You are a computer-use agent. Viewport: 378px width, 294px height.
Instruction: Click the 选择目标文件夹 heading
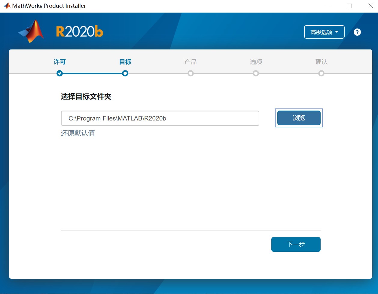pyautogui.click(x=86, y=97)
